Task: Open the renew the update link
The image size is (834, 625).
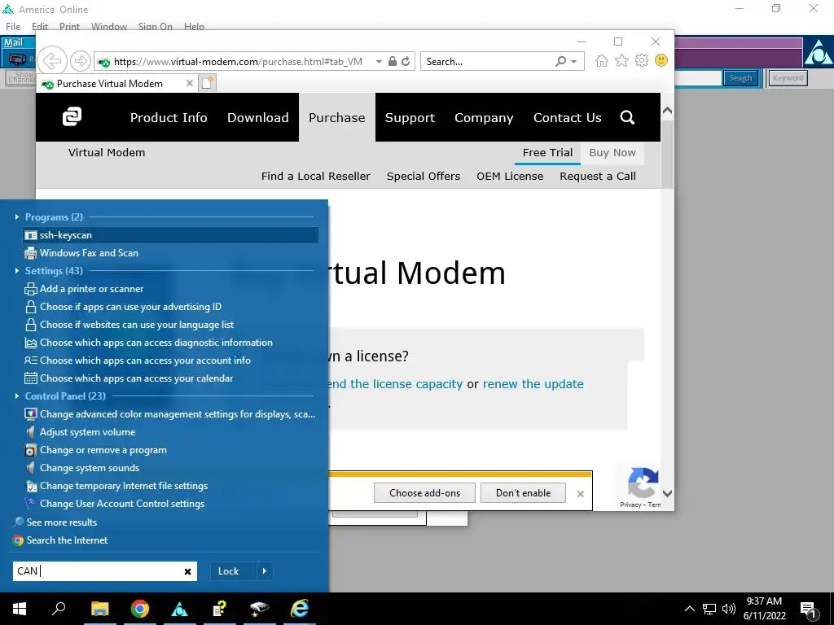Action: (x=533, y=384)
